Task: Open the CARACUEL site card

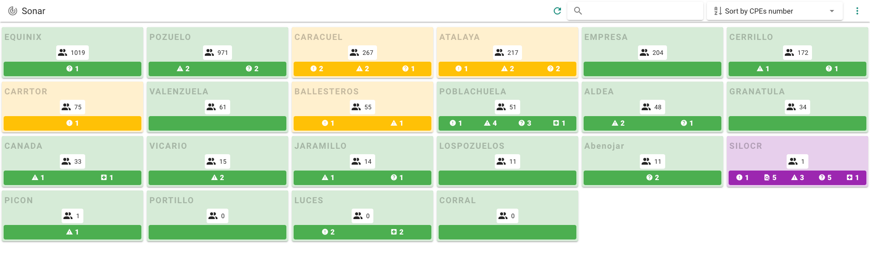Action: point(362,53)
